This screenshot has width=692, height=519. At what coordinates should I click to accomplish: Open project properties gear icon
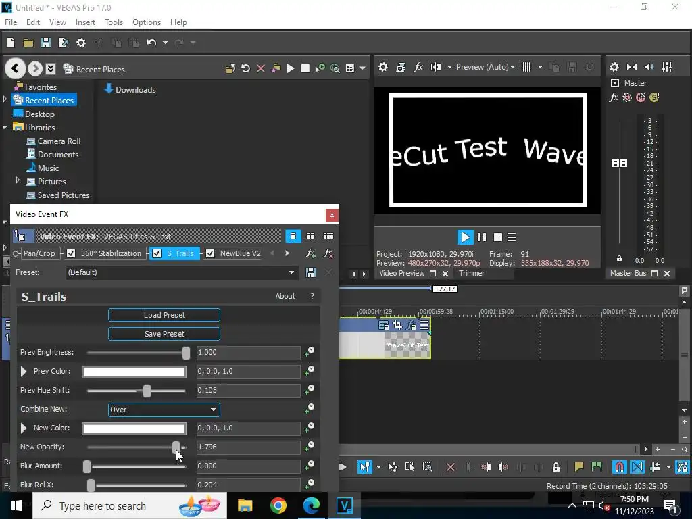[x=81, y=43]
